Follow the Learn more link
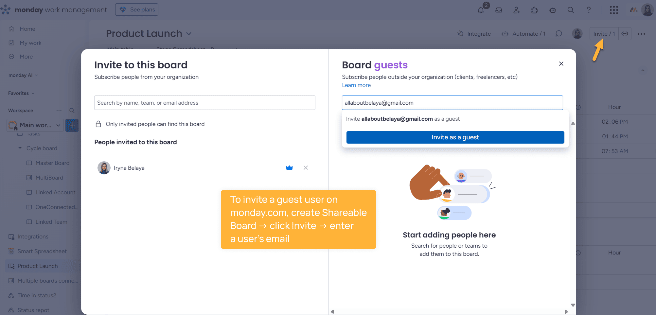This screenshot has height=315, width=656. (x=356, y=85)
